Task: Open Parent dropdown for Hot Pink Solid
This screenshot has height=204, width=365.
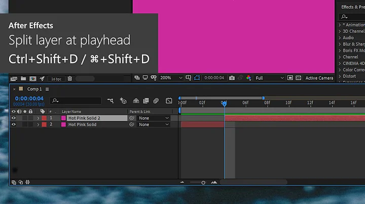Action: 154,125
